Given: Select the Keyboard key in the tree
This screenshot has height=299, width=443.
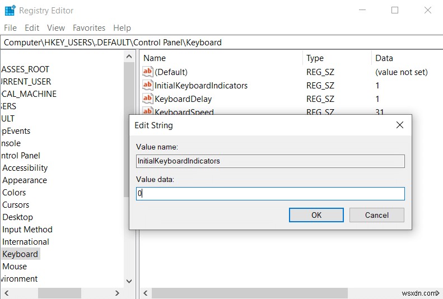Looking at the screenshot, I should pyautogui.click(x=20, y=254).
